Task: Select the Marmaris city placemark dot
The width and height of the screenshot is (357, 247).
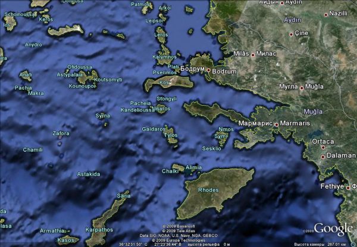Action: 277,123
